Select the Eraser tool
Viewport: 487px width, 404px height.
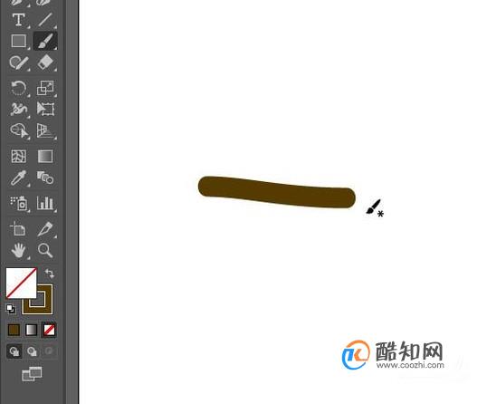[45, 63]
